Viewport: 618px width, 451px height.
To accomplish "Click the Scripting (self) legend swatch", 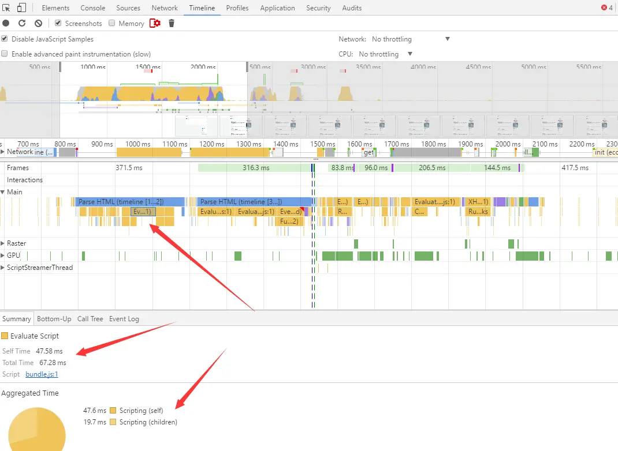I will pos(113,411).
